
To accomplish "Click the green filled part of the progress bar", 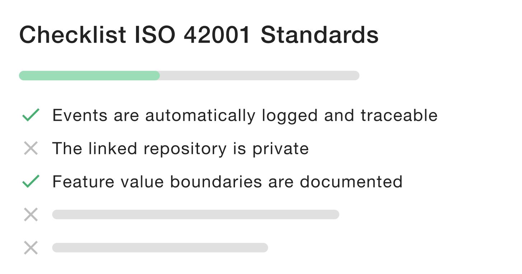I will 89,76.
